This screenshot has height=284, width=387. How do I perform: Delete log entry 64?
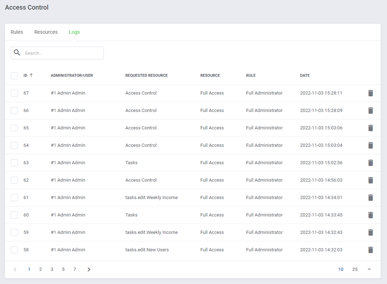click(371, 145)
